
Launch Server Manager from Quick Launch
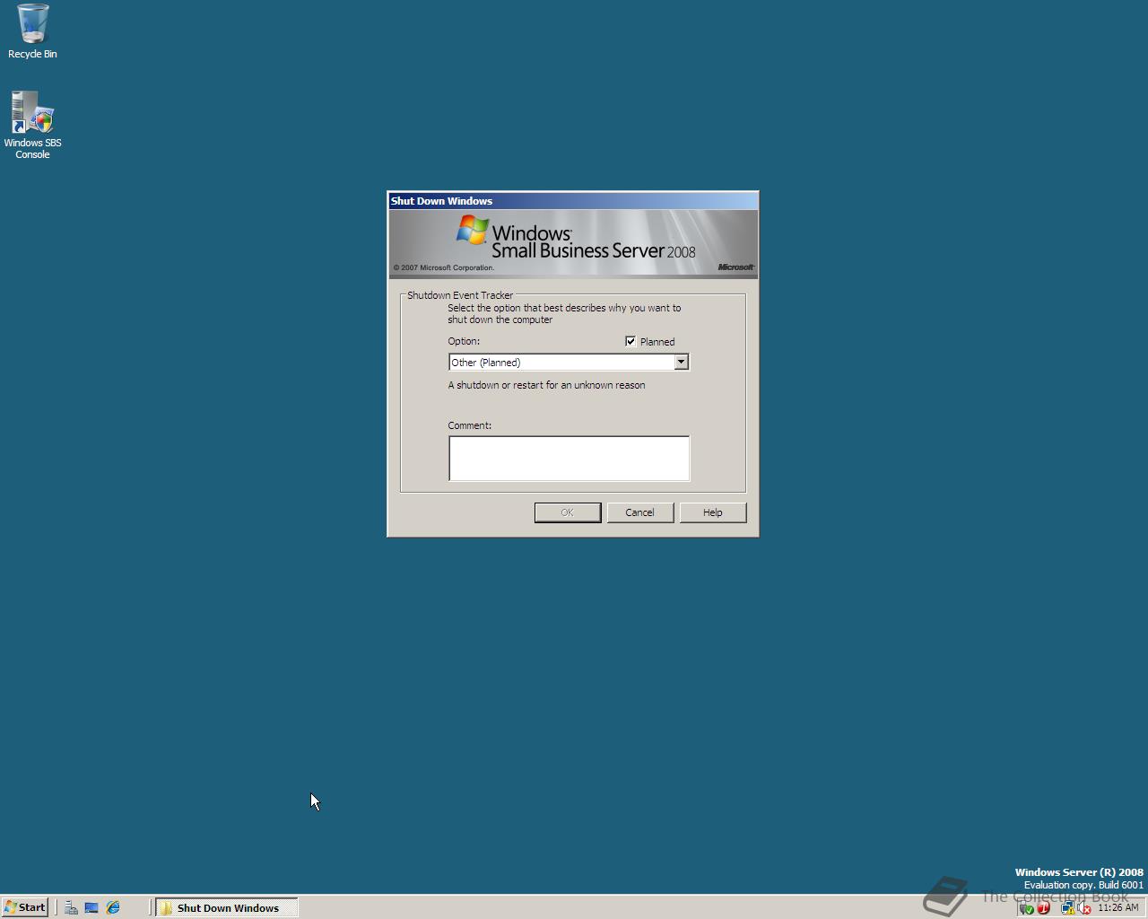[x=71, y=907]
